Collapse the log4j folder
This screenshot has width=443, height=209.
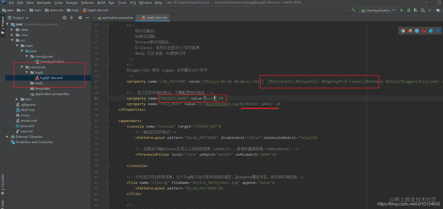pos(27,72)
